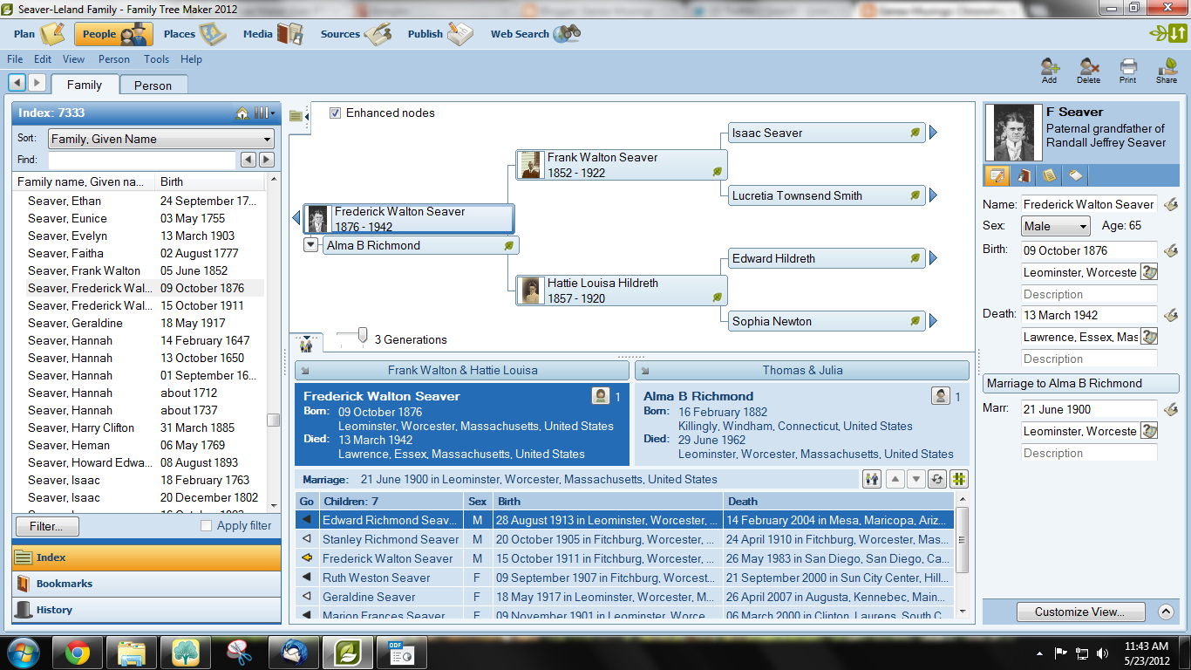
Task: Adjust the generations slider handle
Action: pyautogui.click(x=363, y=335)
